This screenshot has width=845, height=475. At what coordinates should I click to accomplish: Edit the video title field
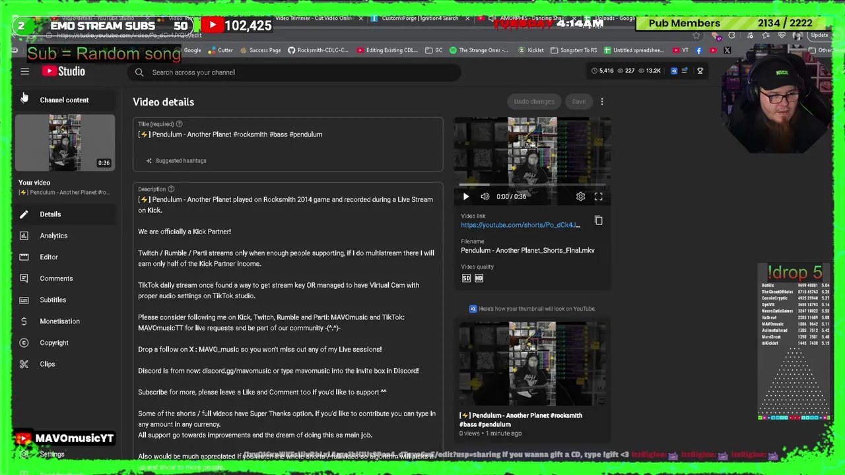288,135
